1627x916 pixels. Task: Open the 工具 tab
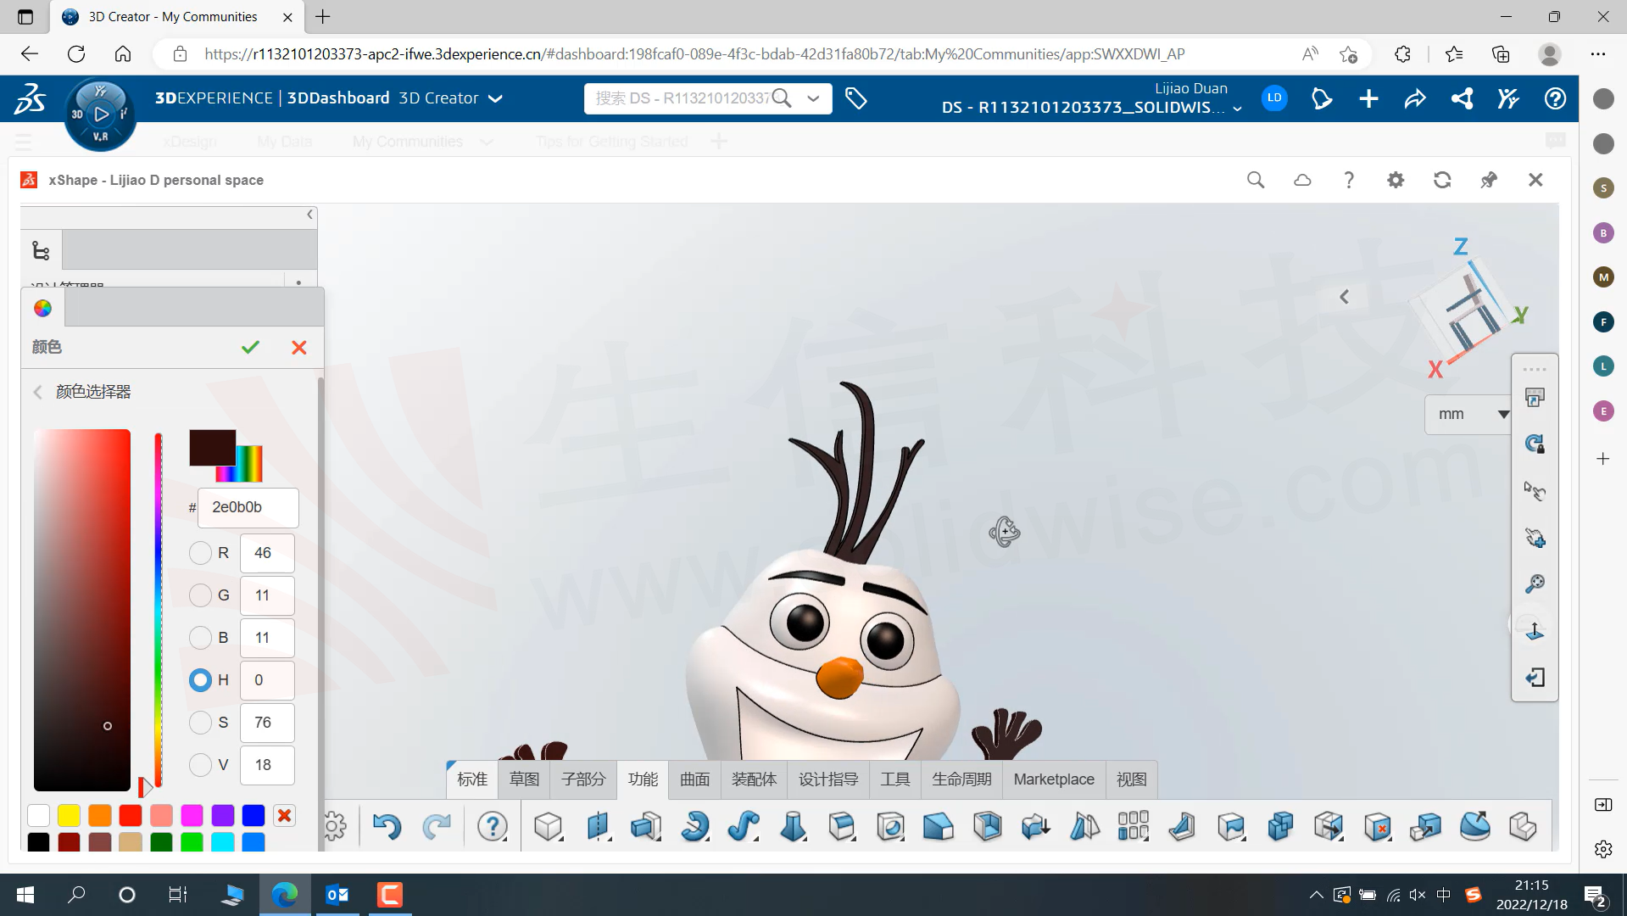pyautogui.click(x=894, y=779)
